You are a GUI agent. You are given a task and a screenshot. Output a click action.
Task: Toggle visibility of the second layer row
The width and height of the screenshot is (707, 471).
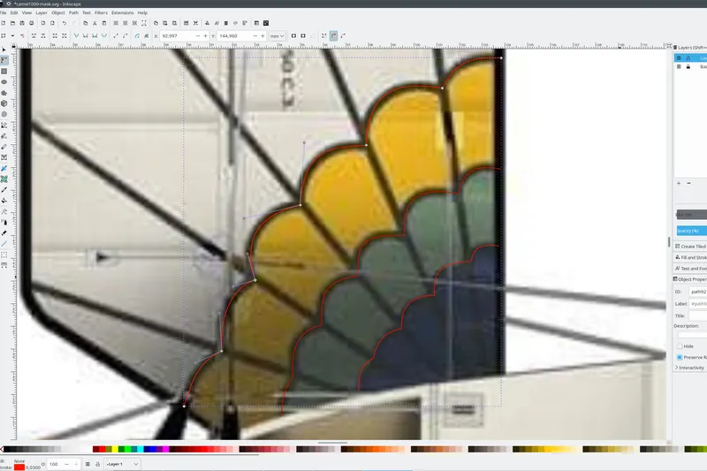(x=679, y=66)
